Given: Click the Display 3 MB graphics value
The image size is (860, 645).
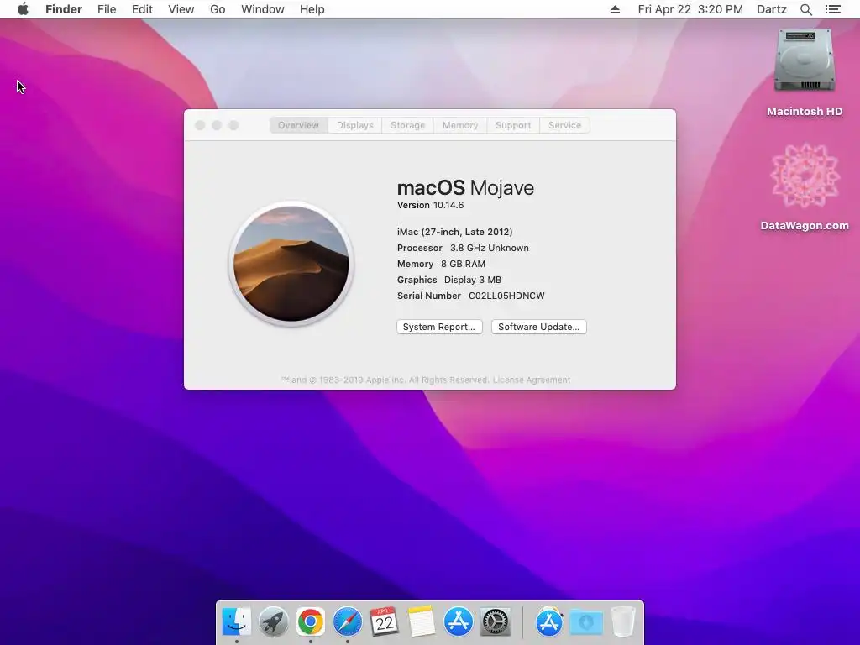Looking at the screenshot, I should (x=473, y=280).
